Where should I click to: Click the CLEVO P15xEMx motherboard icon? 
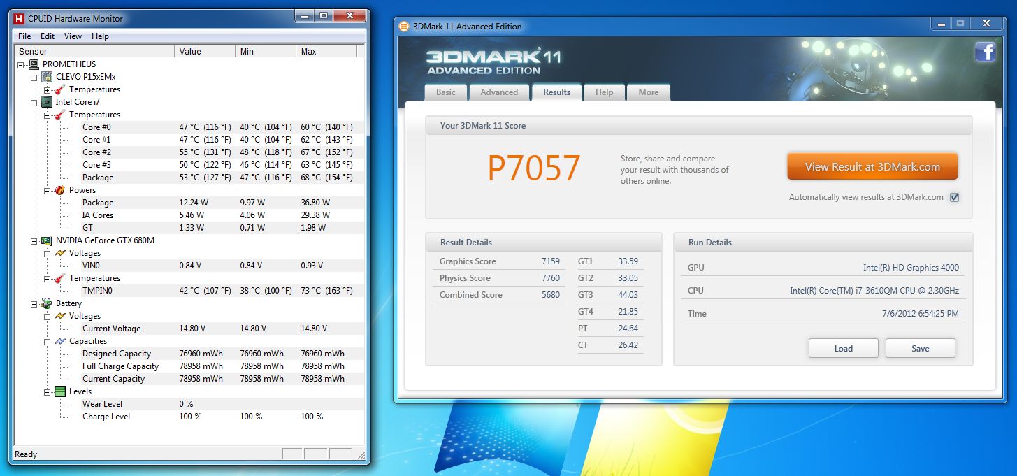tap(48, 77)
